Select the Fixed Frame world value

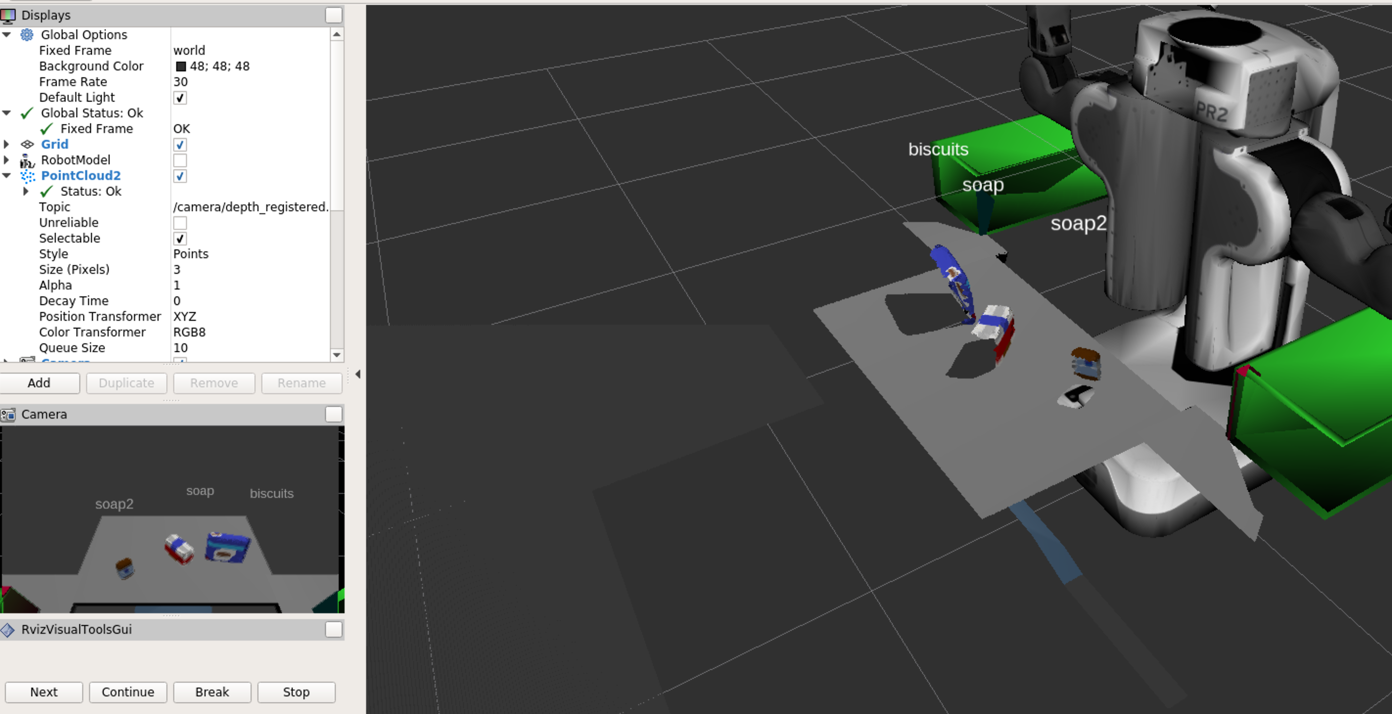(x=189, y=50)
